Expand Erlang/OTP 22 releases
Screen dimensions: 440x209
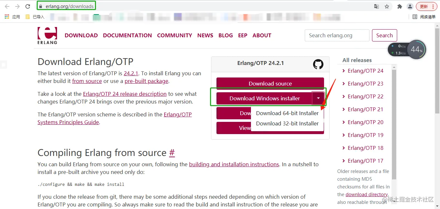pos(363,96)
